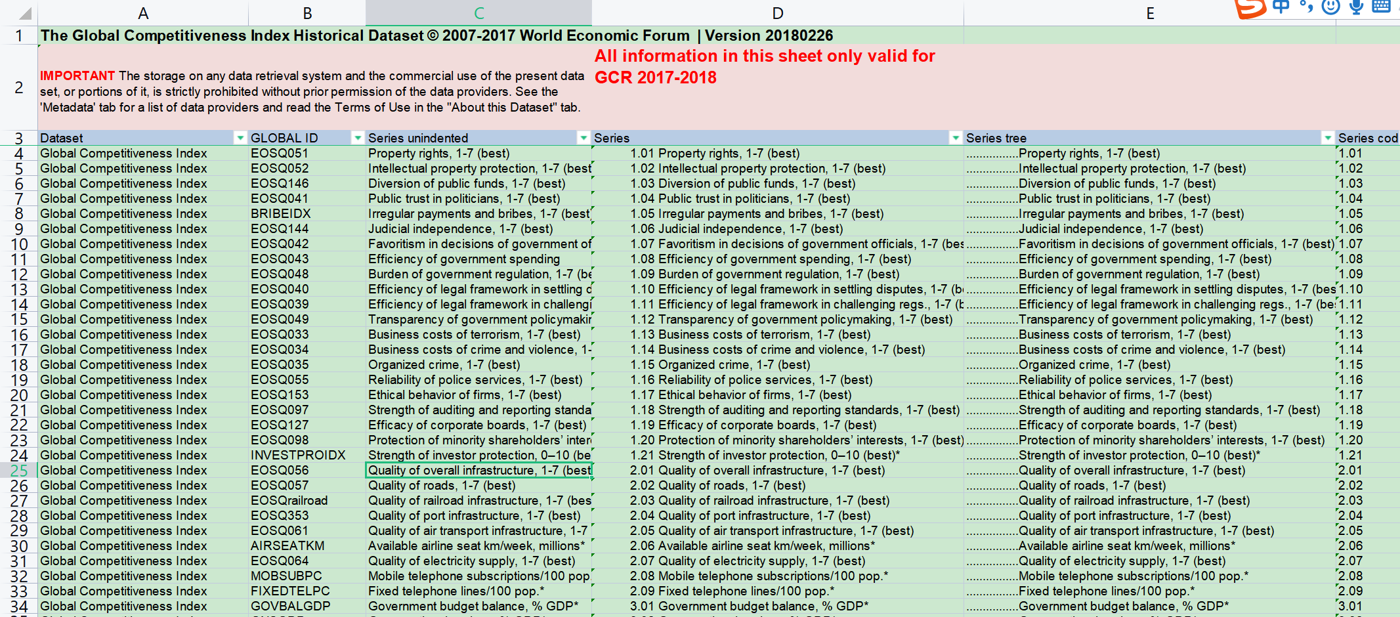Click '2.09 Fixed telephone lines/100 pop.*' cell
The width and height of the screenshot is (1400, 617).
coord(778,591)
